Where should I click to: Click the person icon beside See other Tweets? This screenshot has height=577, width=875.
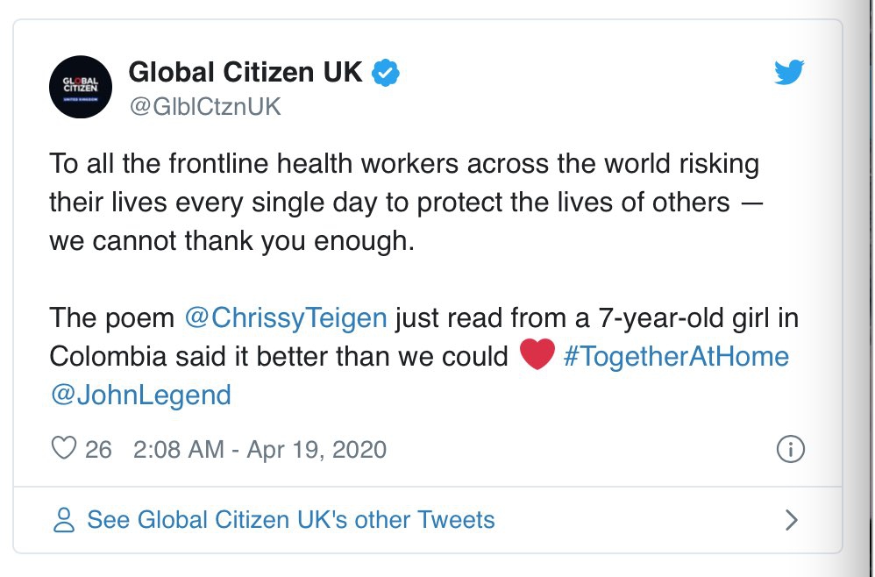(63, 520)
